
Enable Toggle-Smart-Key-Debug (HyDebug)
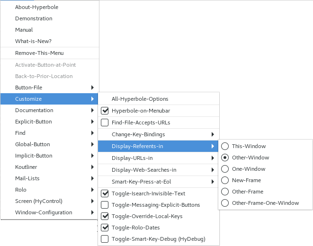tap(105, 239)
